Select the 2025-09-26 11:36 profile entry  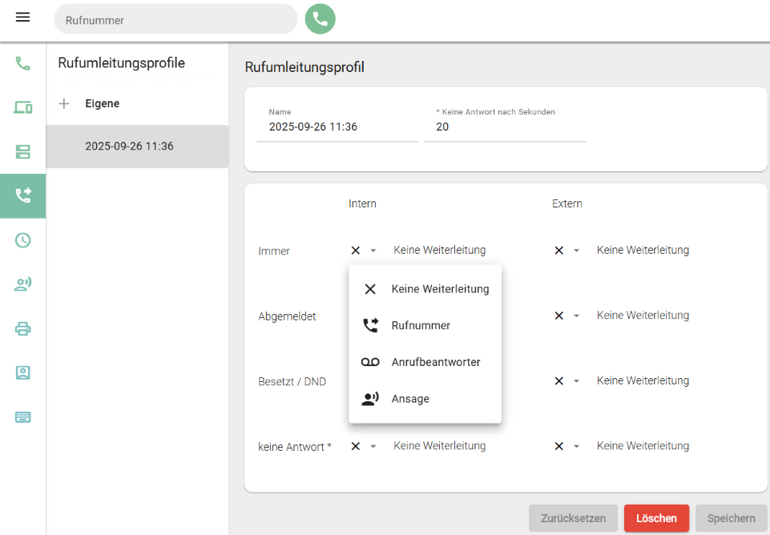point(129,147)
